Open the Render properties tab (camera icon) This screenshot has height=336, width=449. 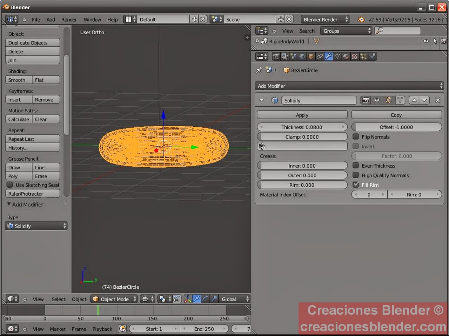276,56
